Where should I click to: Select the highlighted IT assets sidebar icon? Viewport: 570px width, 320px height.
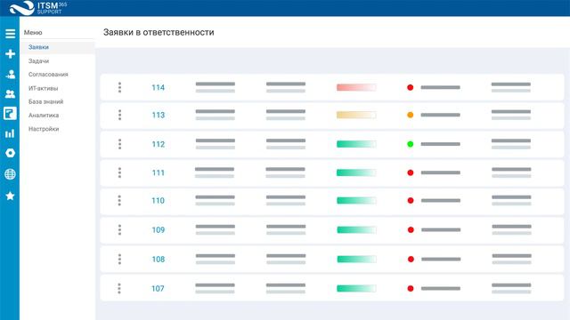(x=10, y=114)
